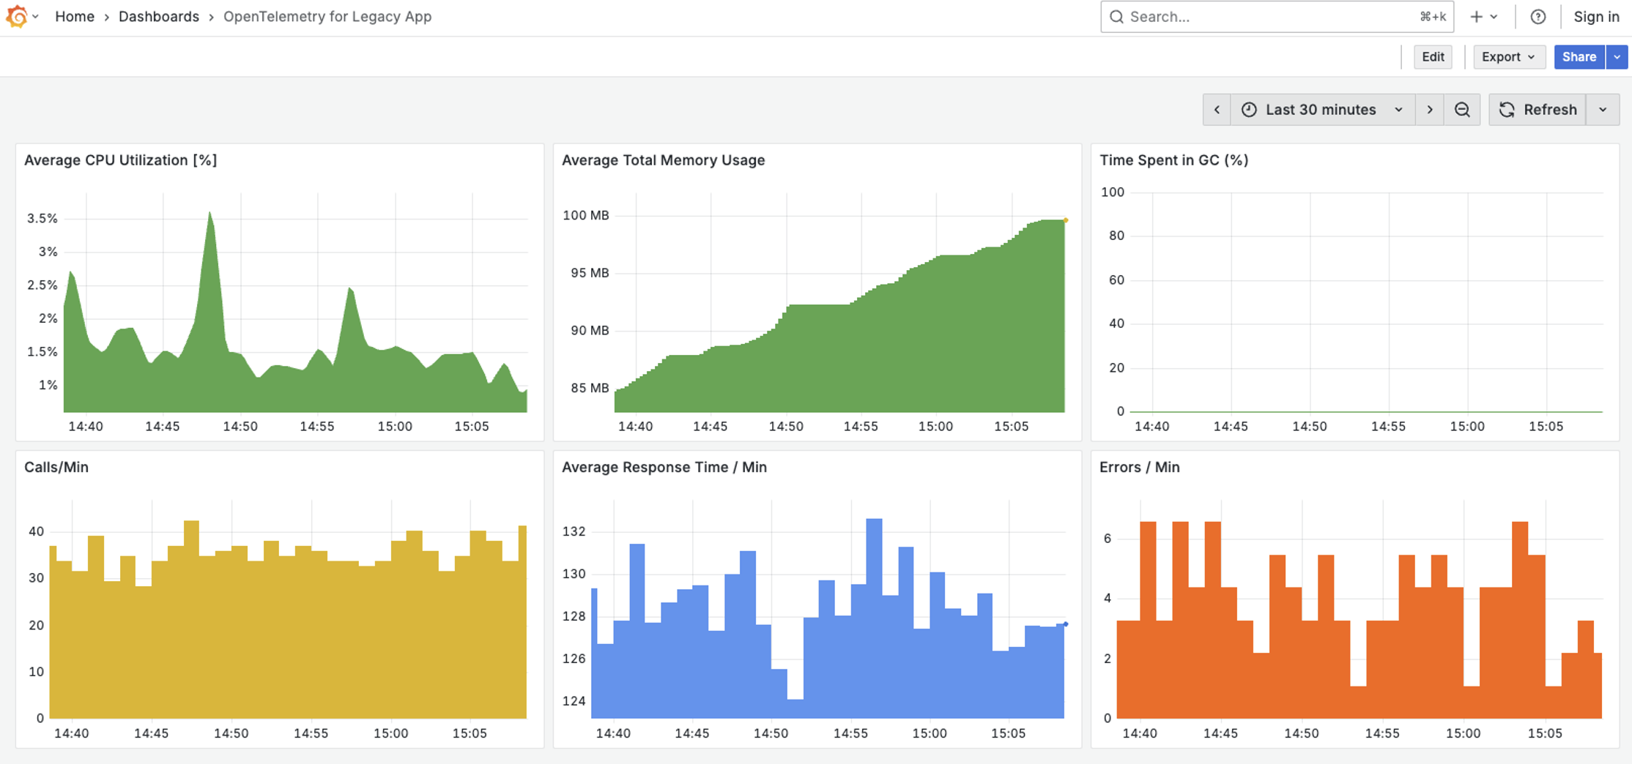Step the time range forward with right chevron

tap(1430, 109)
